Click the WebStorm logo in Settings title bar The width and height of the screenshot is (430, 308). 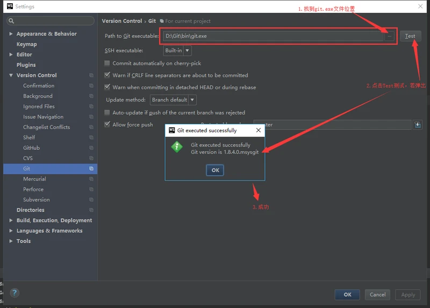(x=10, y=6)
